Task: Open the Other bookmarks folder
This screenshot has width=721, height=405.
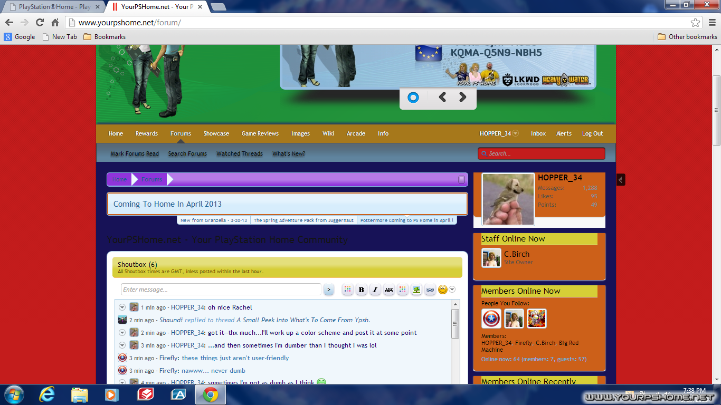Action: point(687,37)
